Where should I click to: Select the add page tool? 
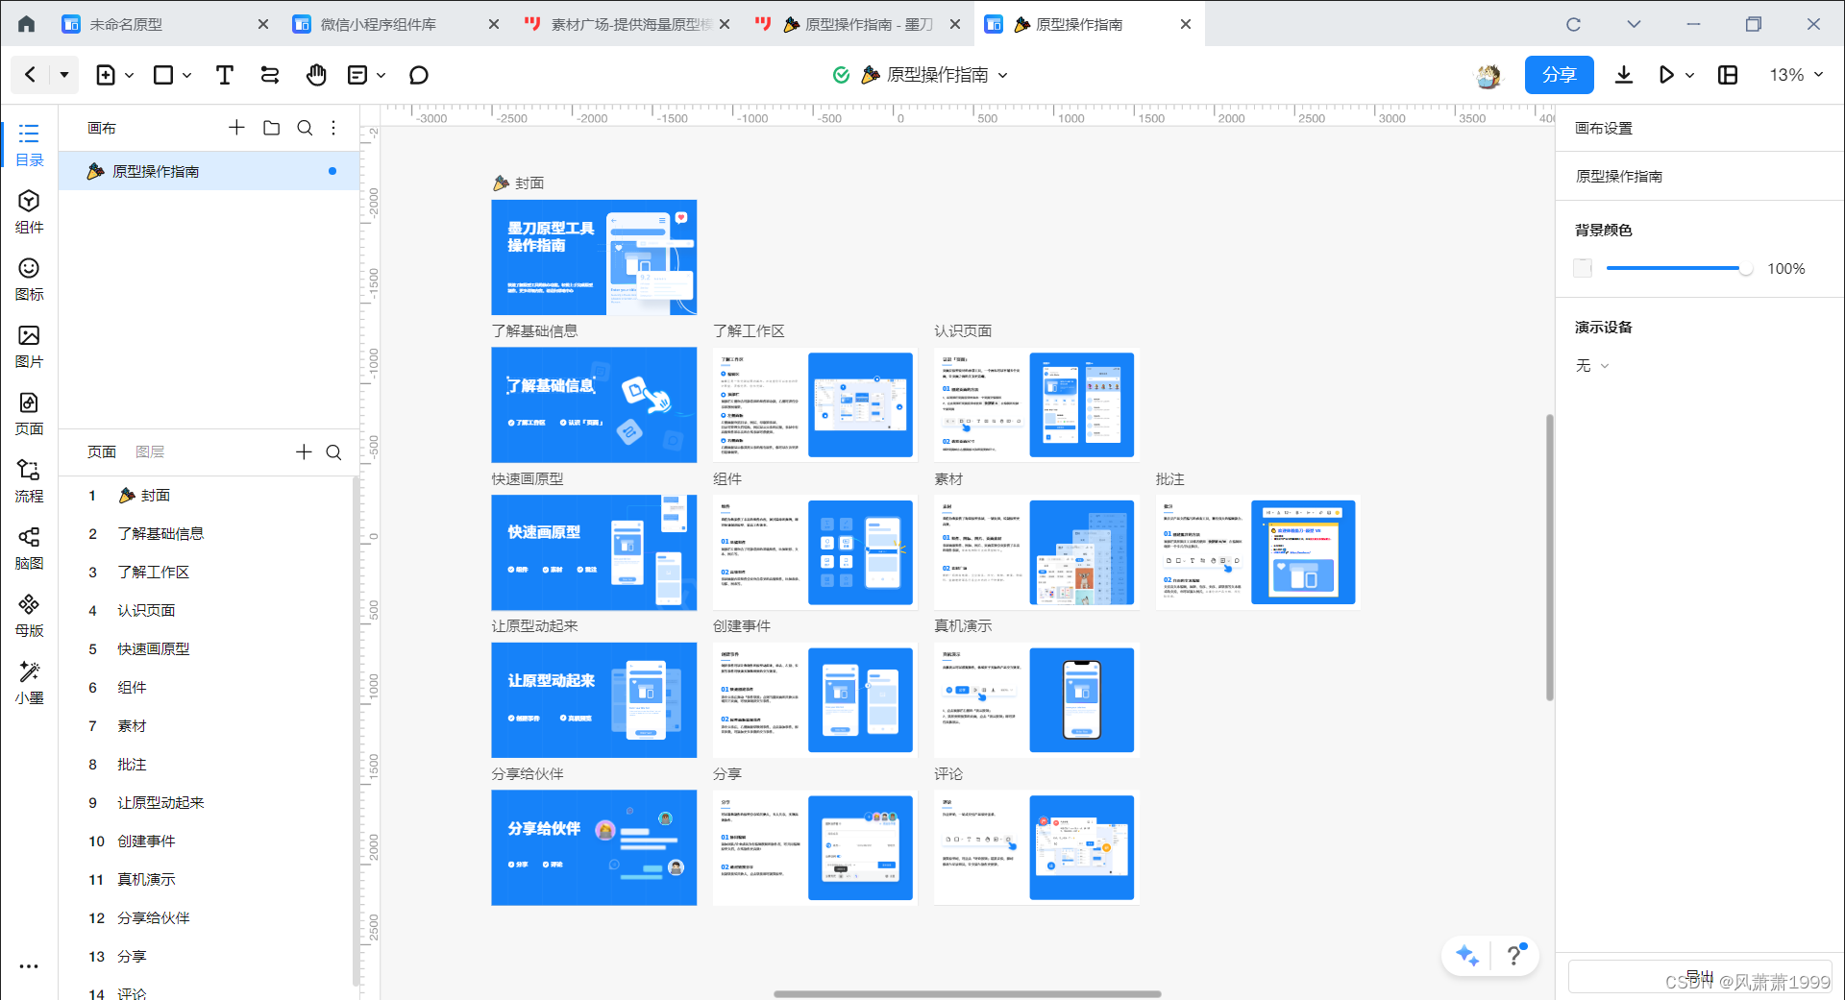[x=106, y=75]
